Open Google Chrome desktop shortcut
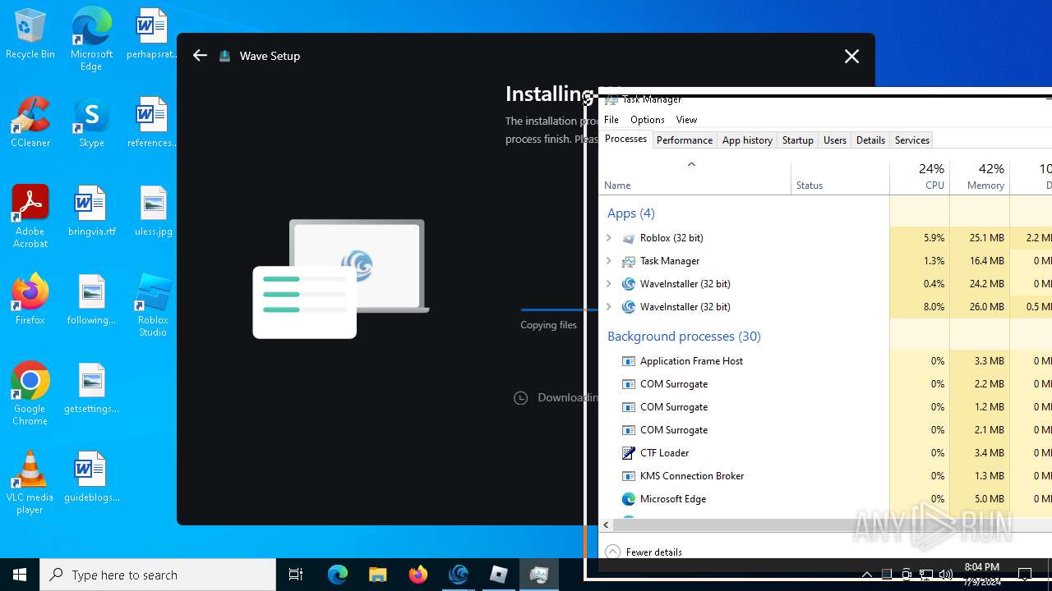The image size is (1052, 591). [30, 394]
